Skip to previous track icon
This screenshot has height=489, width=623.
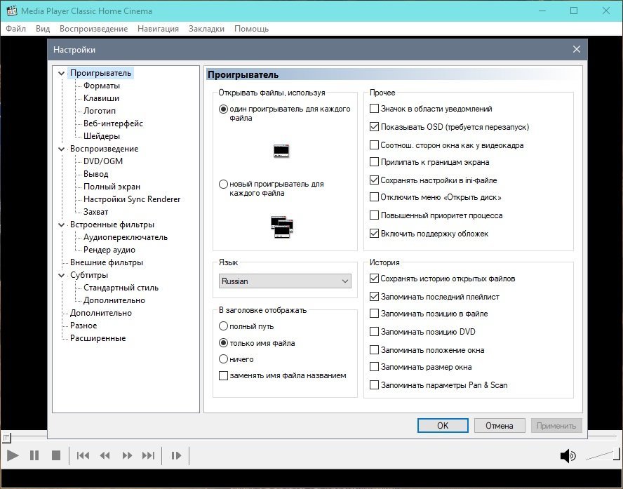(x=83, y=456)
